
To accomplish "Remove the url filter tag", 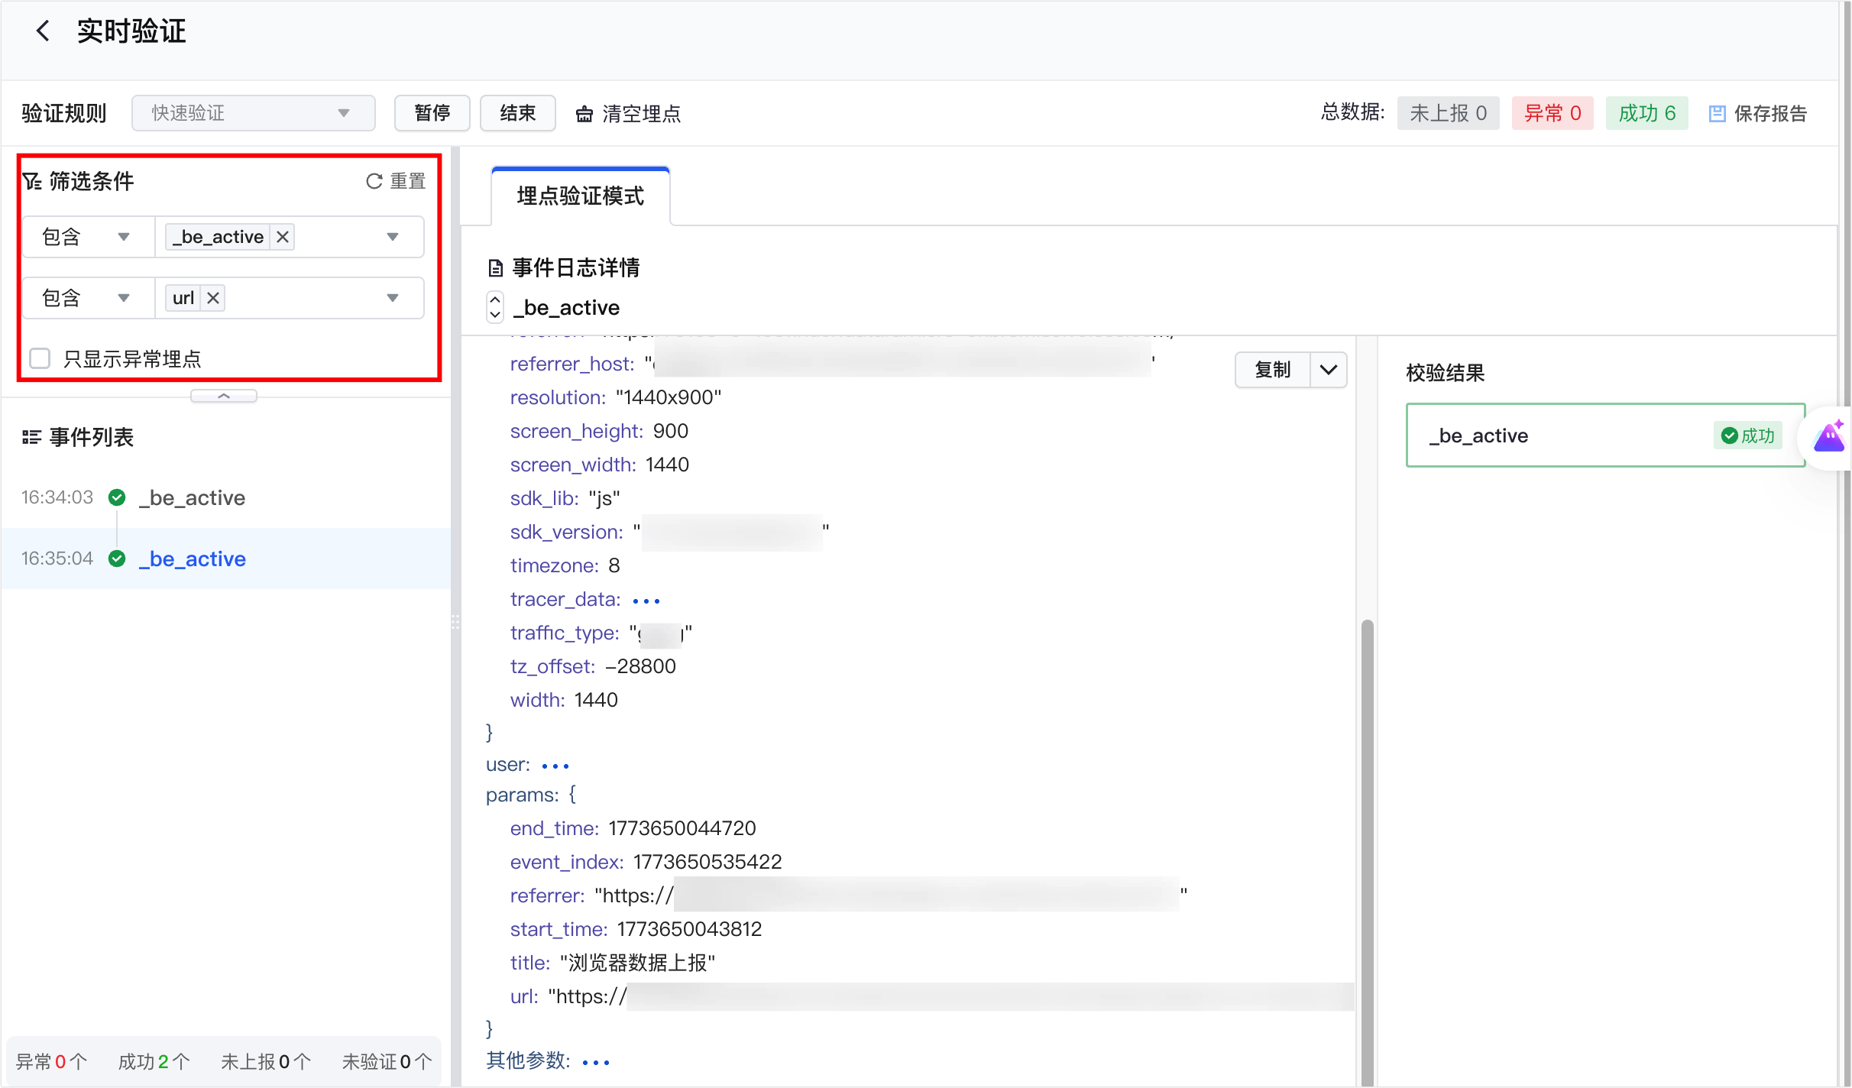I will point(213,298).
